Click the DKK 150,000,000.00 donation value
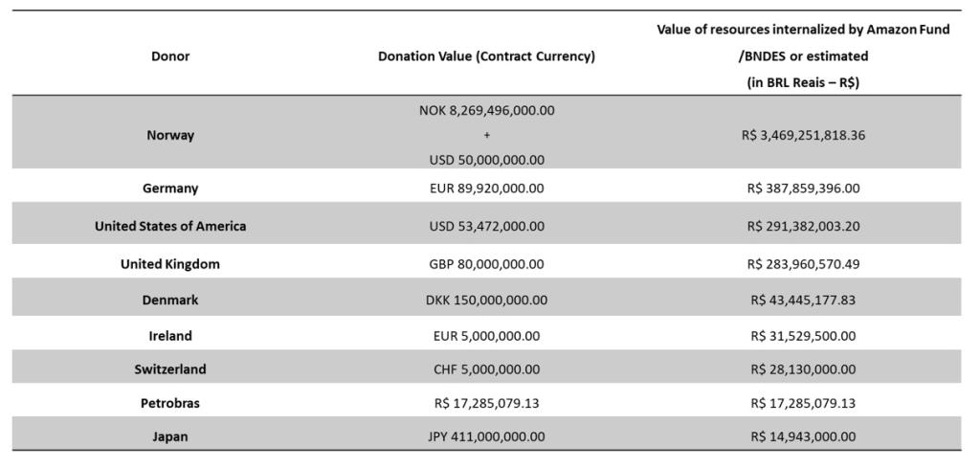Image resolution: width=980 pixels, height=468 pixels. 486,301
